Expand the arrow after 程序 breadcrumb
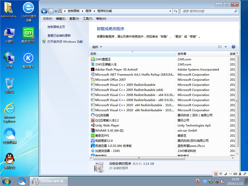The height and width of the screenshot is (186, 248). click(95, 11)
